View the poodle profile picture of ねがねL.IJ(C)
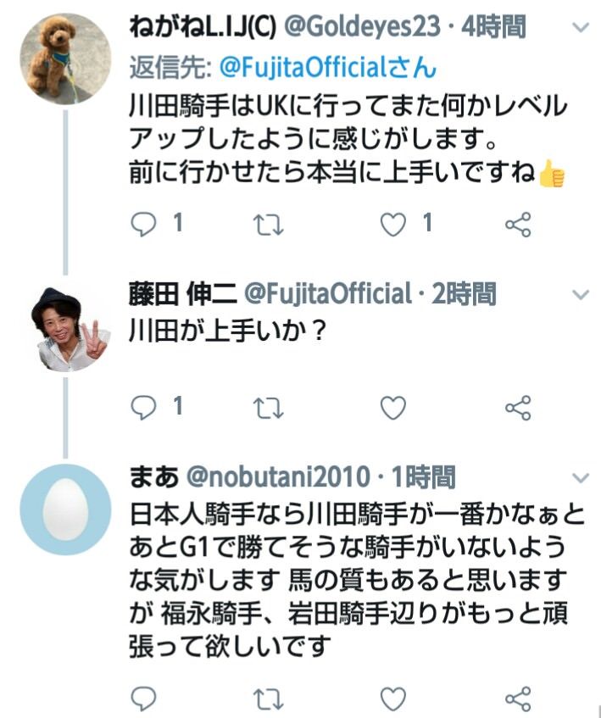Screen dimensions: 601x718 (x=64, y=58)
